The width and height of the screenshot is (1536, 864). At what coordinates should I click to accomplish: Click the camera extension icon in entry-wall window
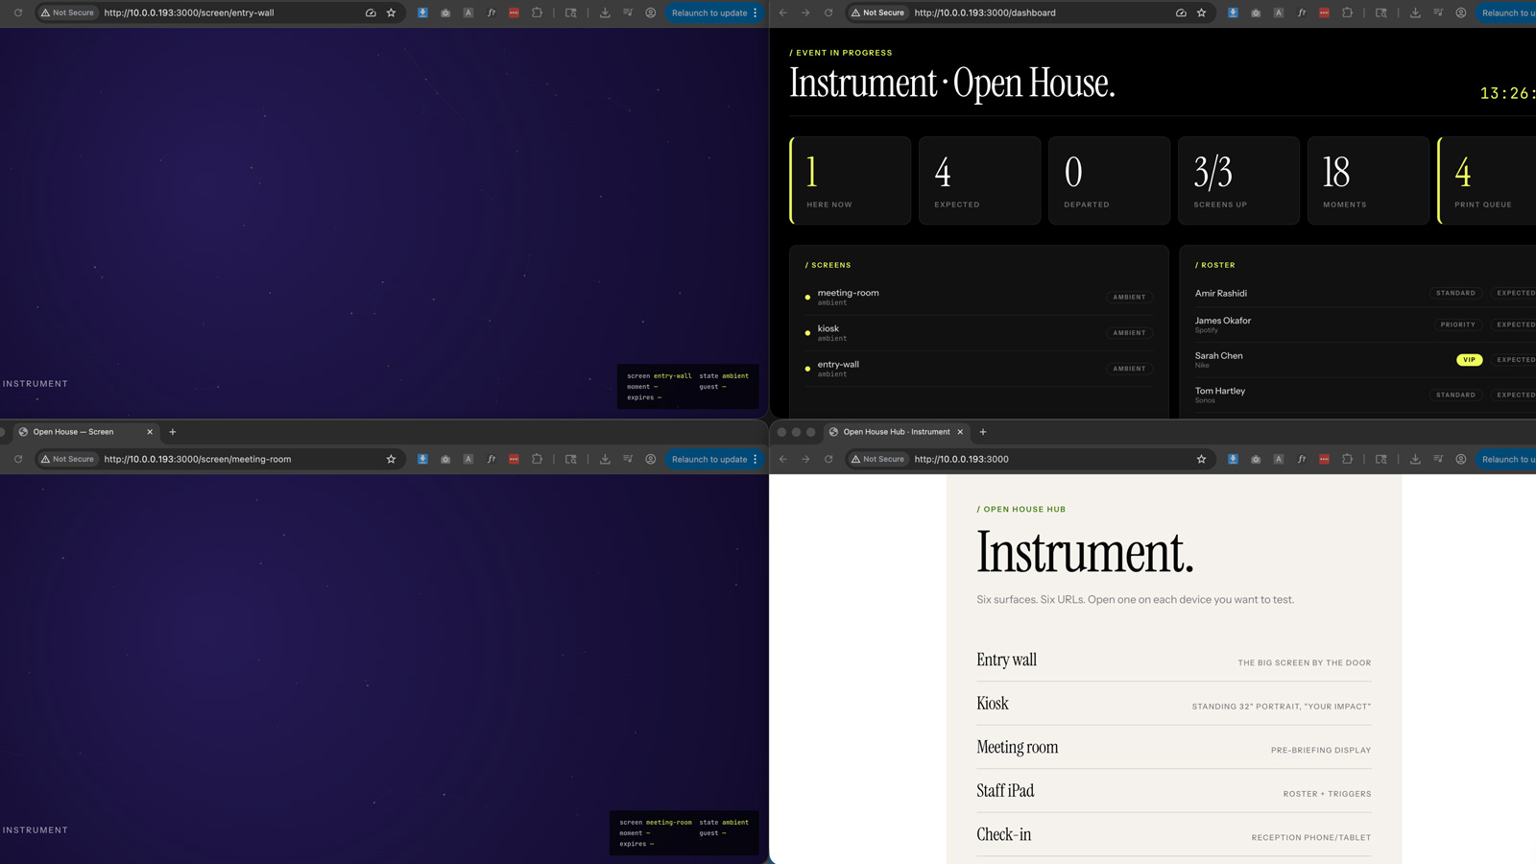445,12
